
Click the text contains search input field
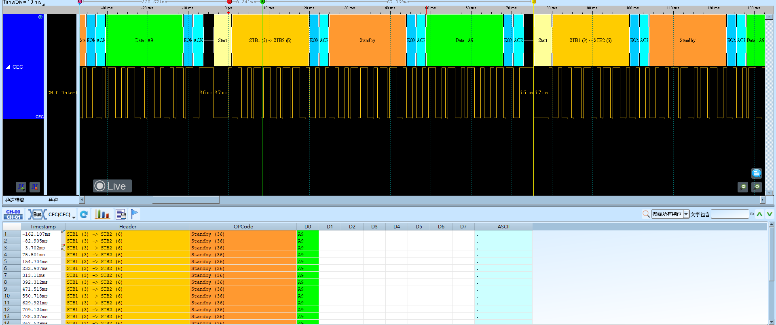coord(730,214)
